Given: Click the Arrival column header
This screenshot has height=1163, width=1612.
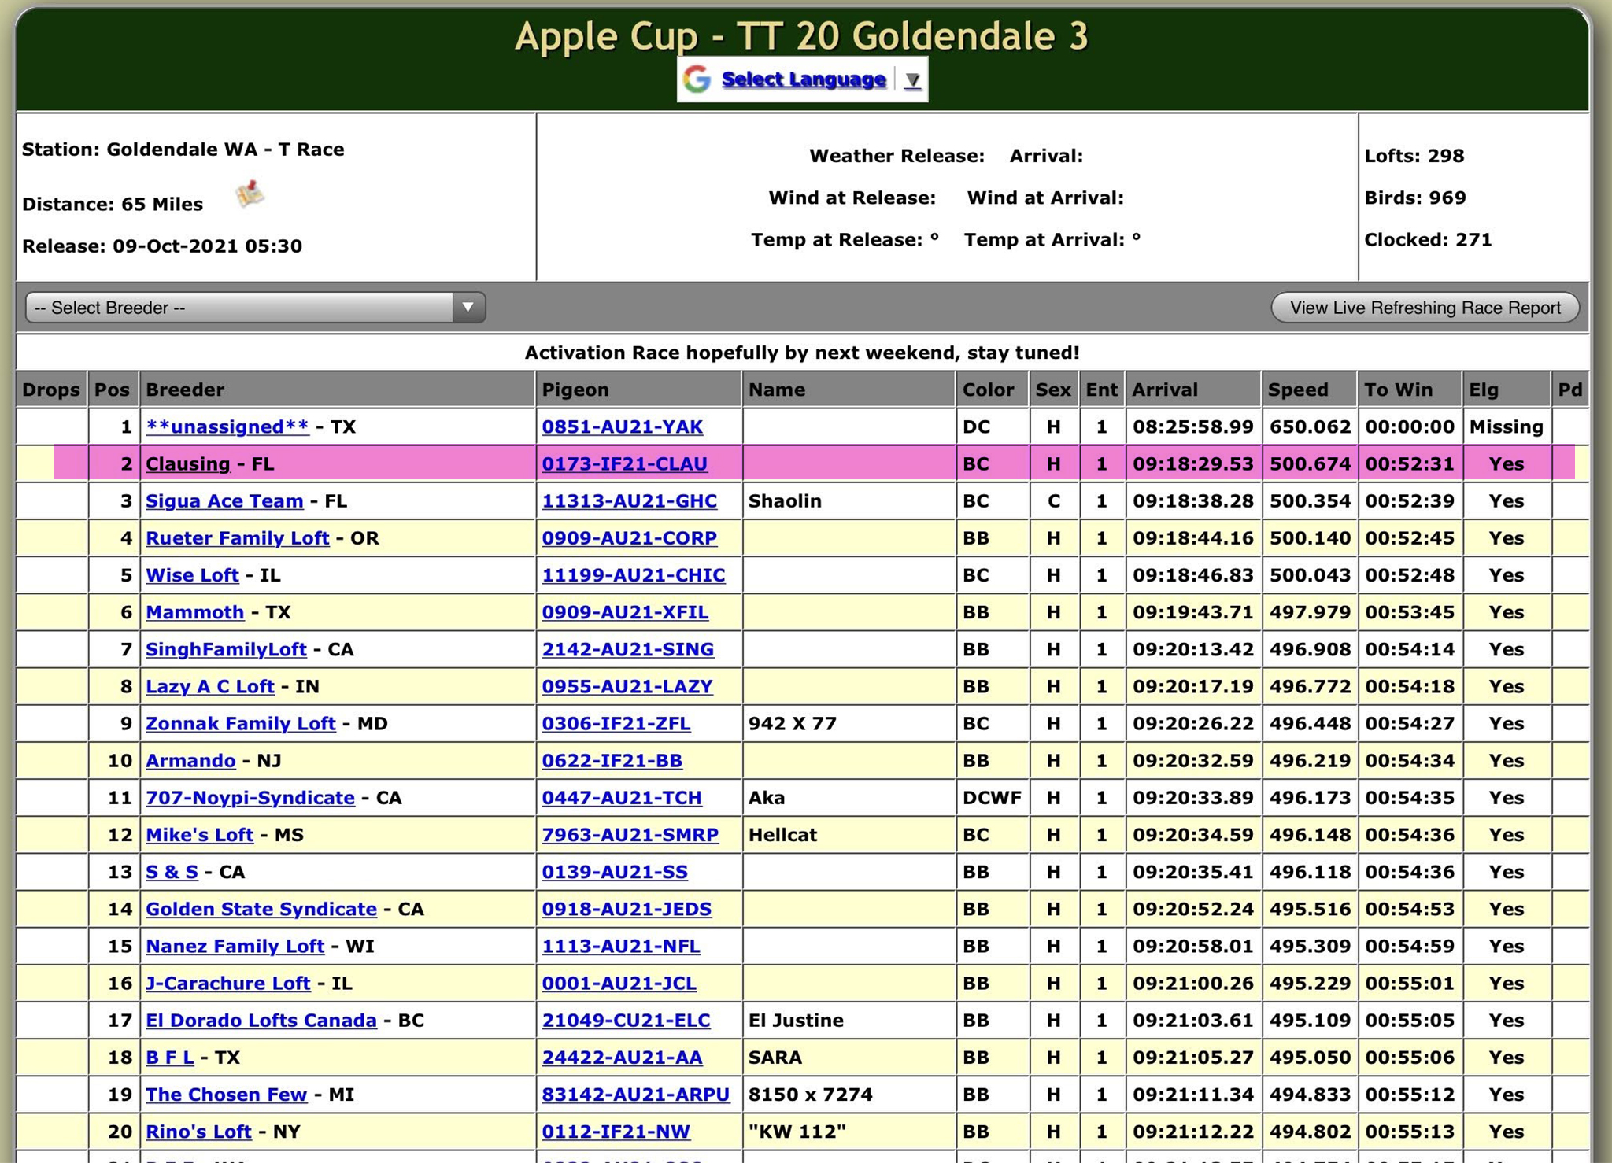Looking at the screenshot, I should pos(1164,390).
